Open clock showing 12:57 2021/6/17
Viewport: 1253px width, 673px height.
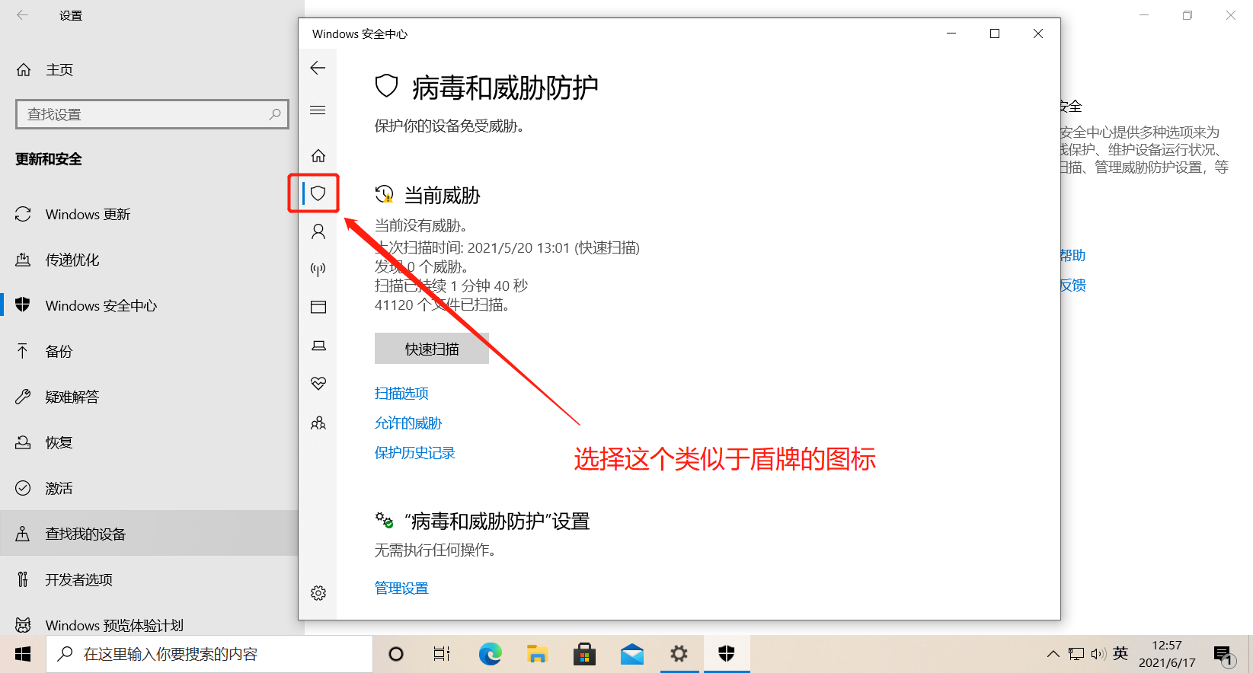[x=1167, y=654]
